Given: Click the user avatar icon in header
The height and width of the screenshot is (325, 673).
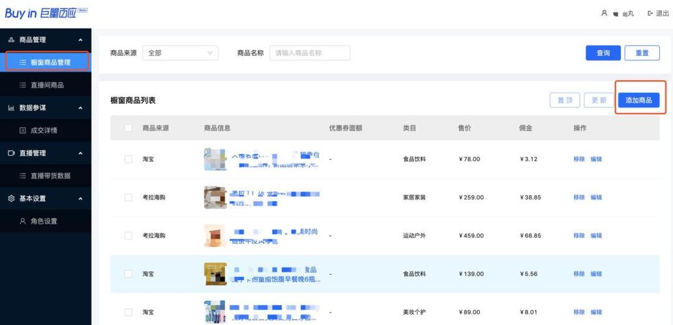Looking at the screenshot, I should pyautogui.click(x=605, y=13).
